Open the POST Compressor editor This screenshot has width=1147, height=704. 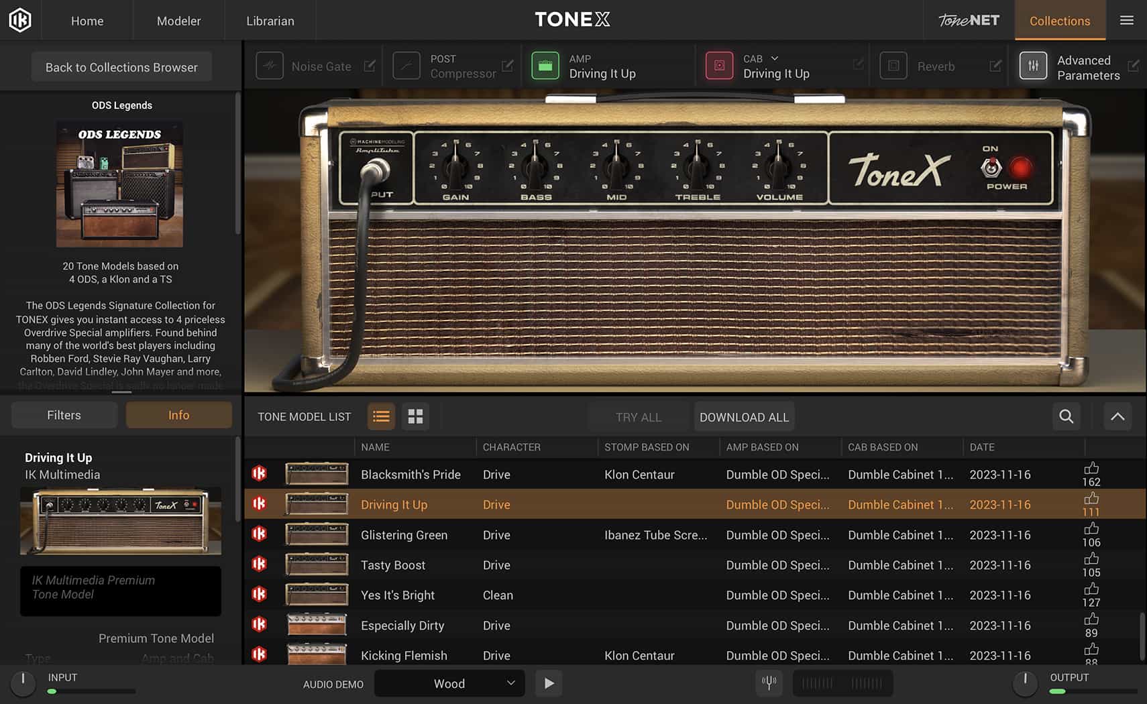tap(507, 66)
